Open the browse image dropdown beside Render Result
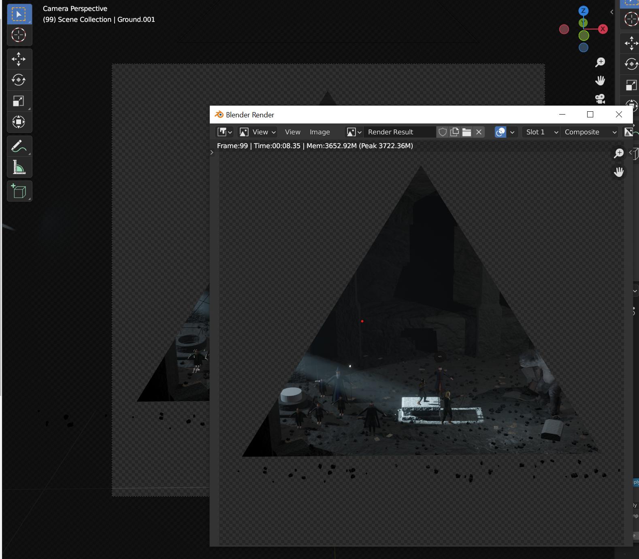This screenshot has width=639, height=559. [354, 132]
